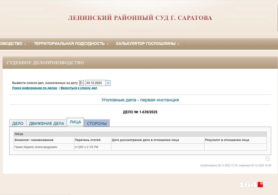Expand the Калькулятор госпошлины menu
The height and width of the screenshot is (195, 278).
[147, 44]
